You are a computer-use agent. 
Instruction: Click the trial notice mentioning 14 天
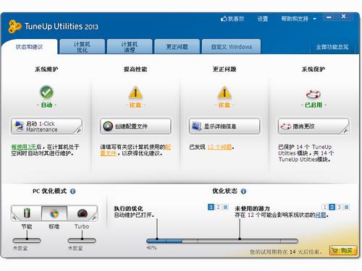point(286,252)
